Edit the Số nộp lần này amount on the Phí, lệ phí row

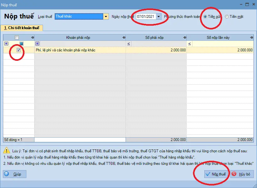tap(220, 50)
